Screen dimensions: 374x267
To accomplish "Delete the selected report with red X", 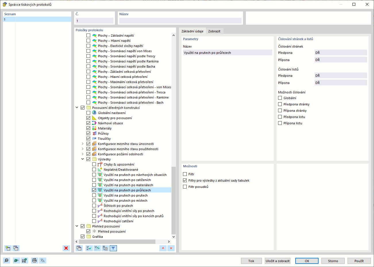I will click(66, 248).
